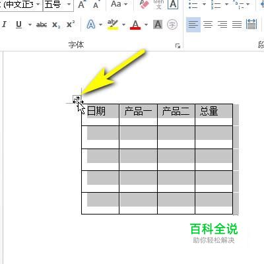
Task: Apply enclosed character format
Action: (x=172, y=24)
